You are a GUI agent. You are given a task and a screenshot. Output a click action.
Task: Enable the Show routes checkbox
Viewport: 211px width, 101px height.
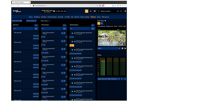(49, 21)
